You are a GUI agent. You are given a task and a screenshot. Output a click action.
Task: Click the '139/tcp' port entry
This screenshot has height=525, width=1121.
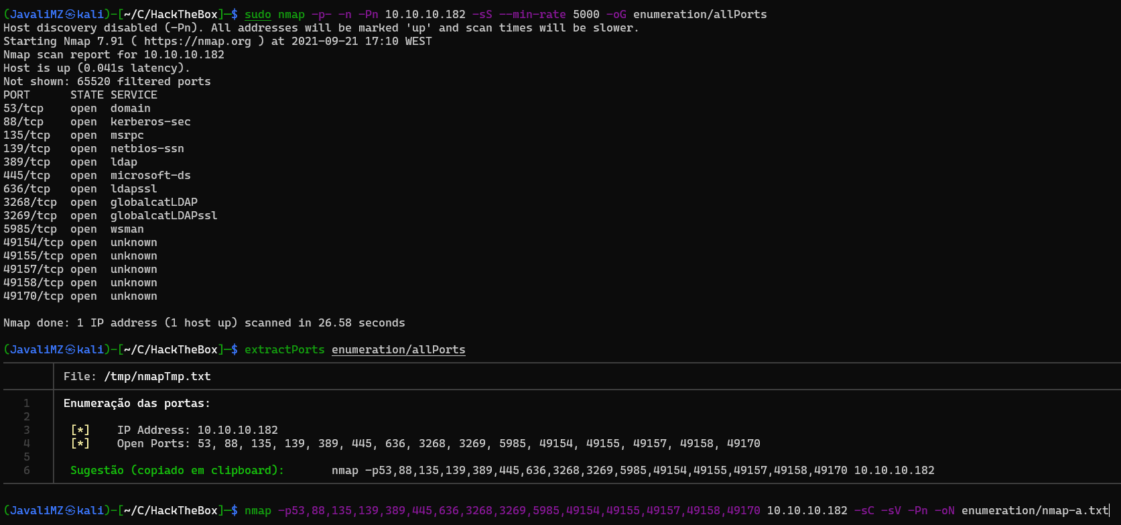[27, 149]
